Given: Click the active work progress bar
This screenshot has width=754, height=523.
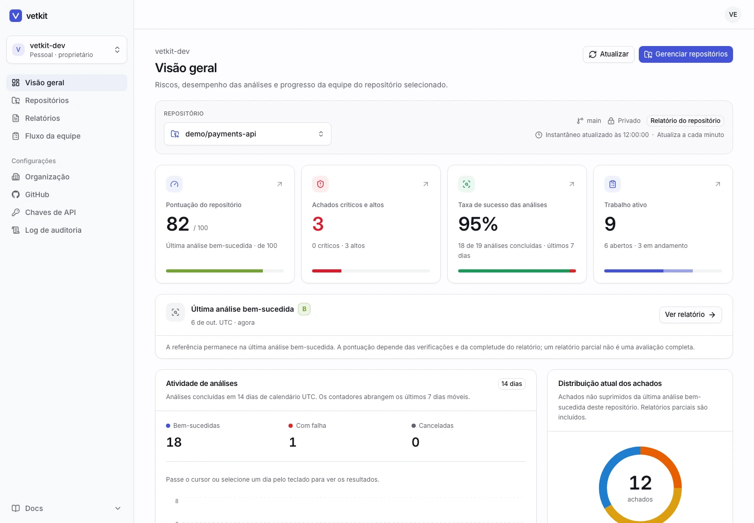Looking at the screenshot, I should pyautogui.click(x=663, y=271).
